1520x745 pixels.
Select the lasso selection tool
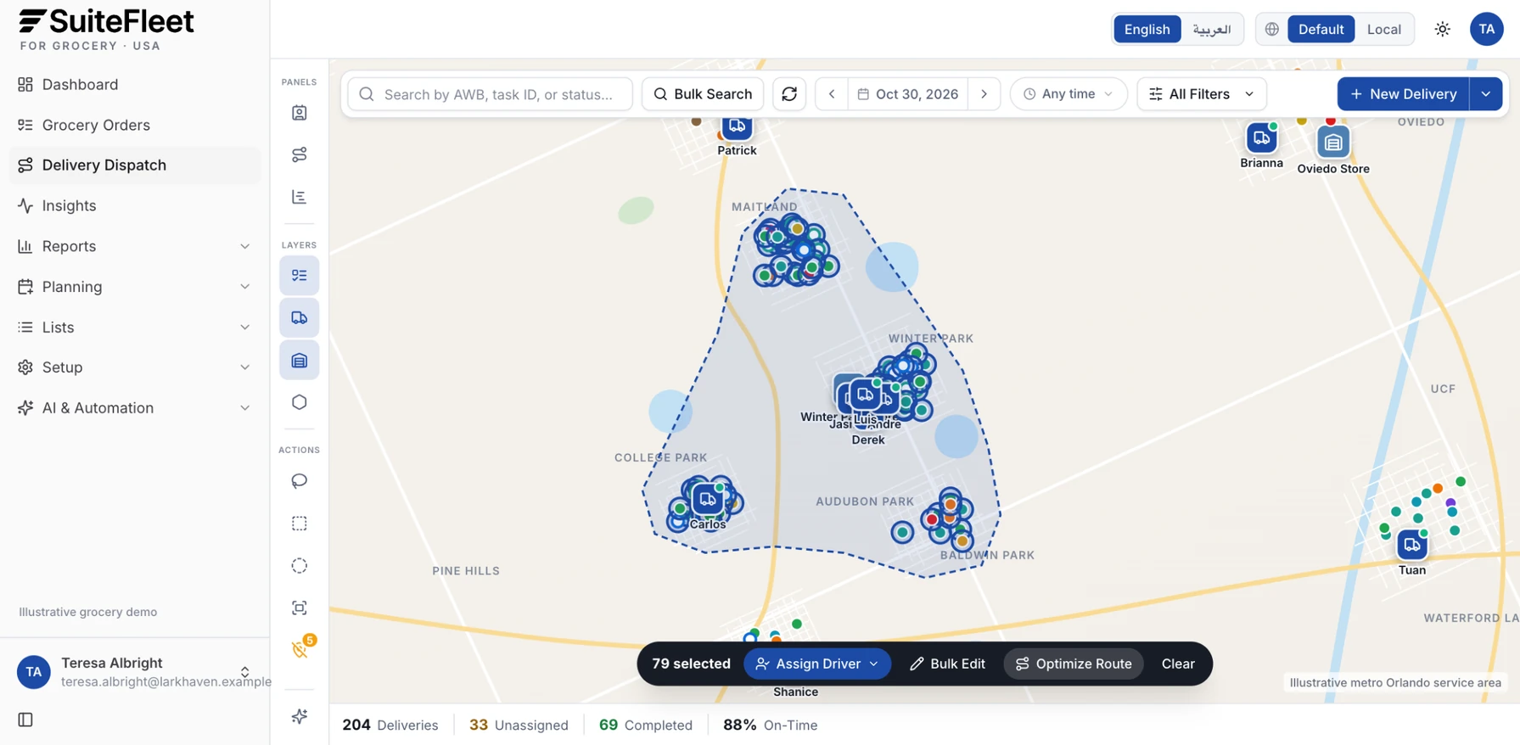click(299, 481)
